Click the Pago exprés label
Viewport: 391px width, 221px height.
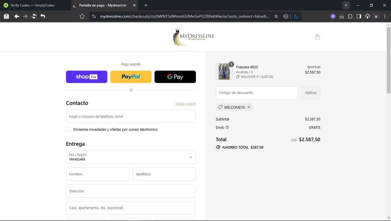point(131,64)
